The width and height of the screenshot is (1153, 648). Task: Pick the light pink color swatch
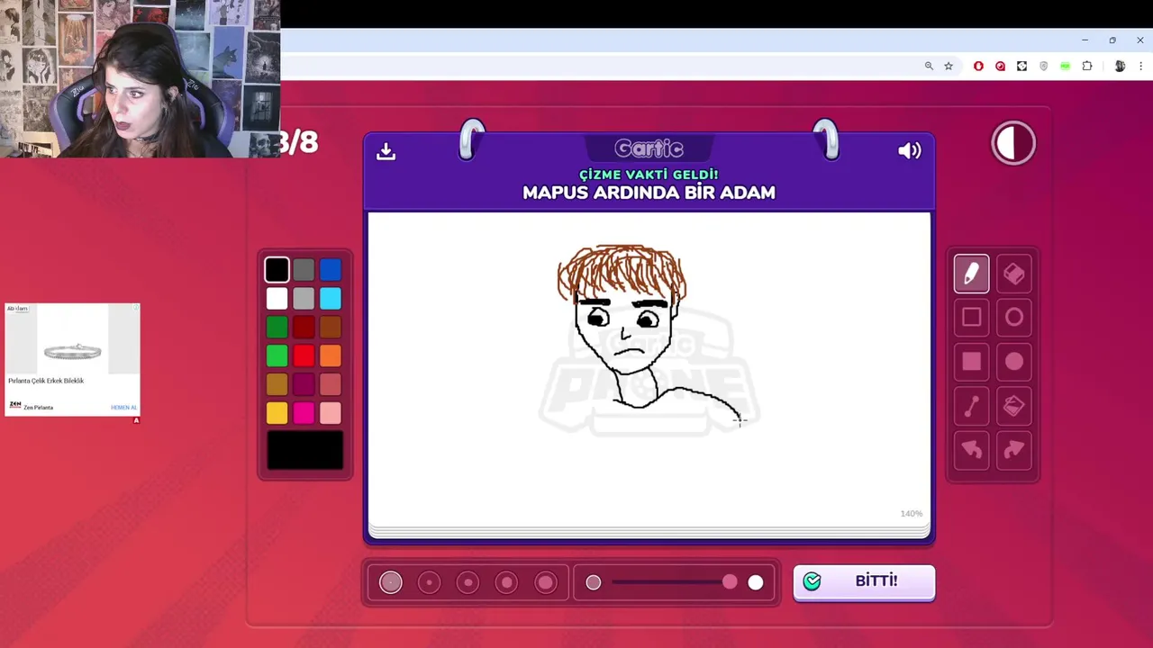coord(331,413)
